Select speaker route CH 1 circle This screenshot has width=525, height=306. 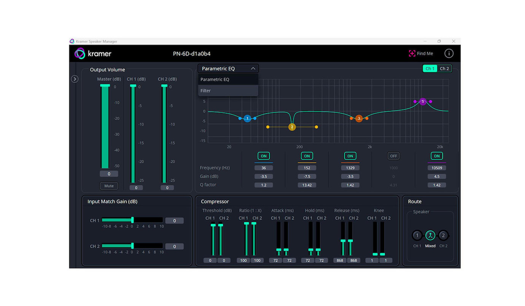[x=417, y=236]
